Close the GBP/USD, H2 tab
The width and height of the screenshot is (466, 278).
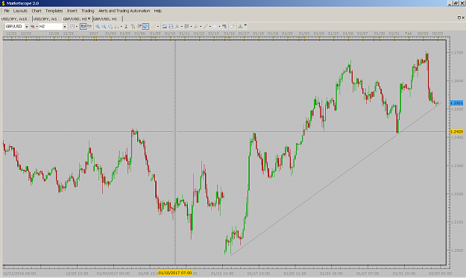[89, 19]
